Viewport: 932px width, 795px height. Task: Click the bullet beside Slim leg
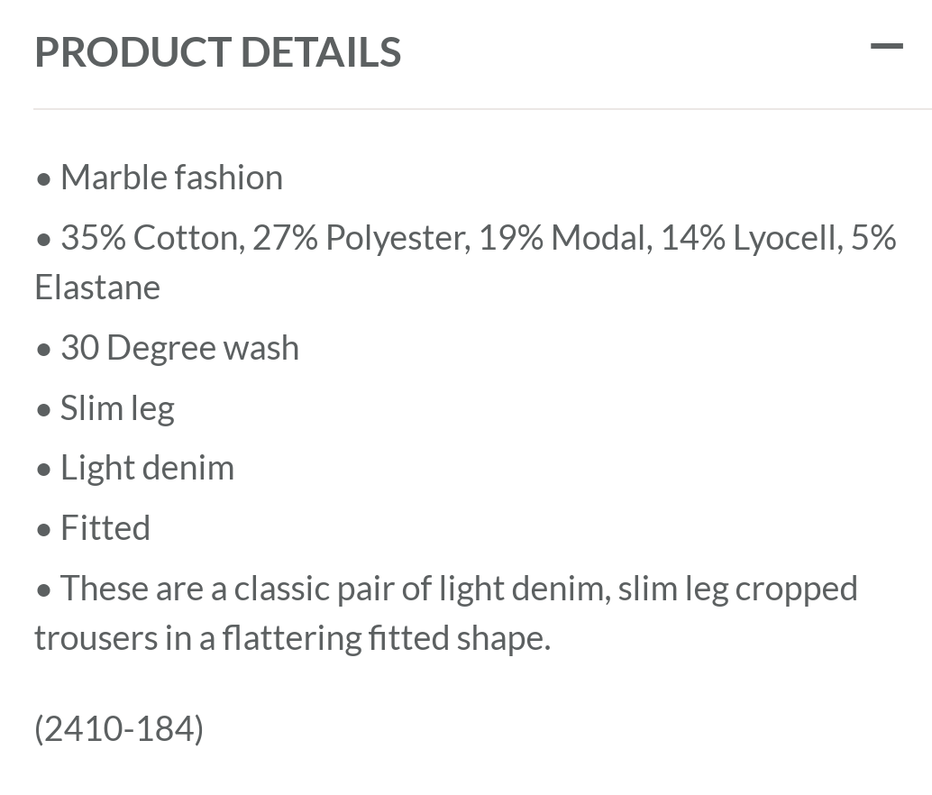43,407
